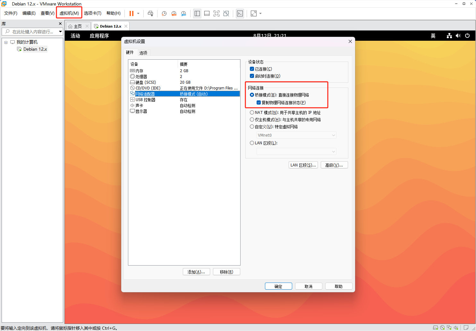Toggle Connect at power on checkbox
476x331 pixels.
(x=252, y=76)
